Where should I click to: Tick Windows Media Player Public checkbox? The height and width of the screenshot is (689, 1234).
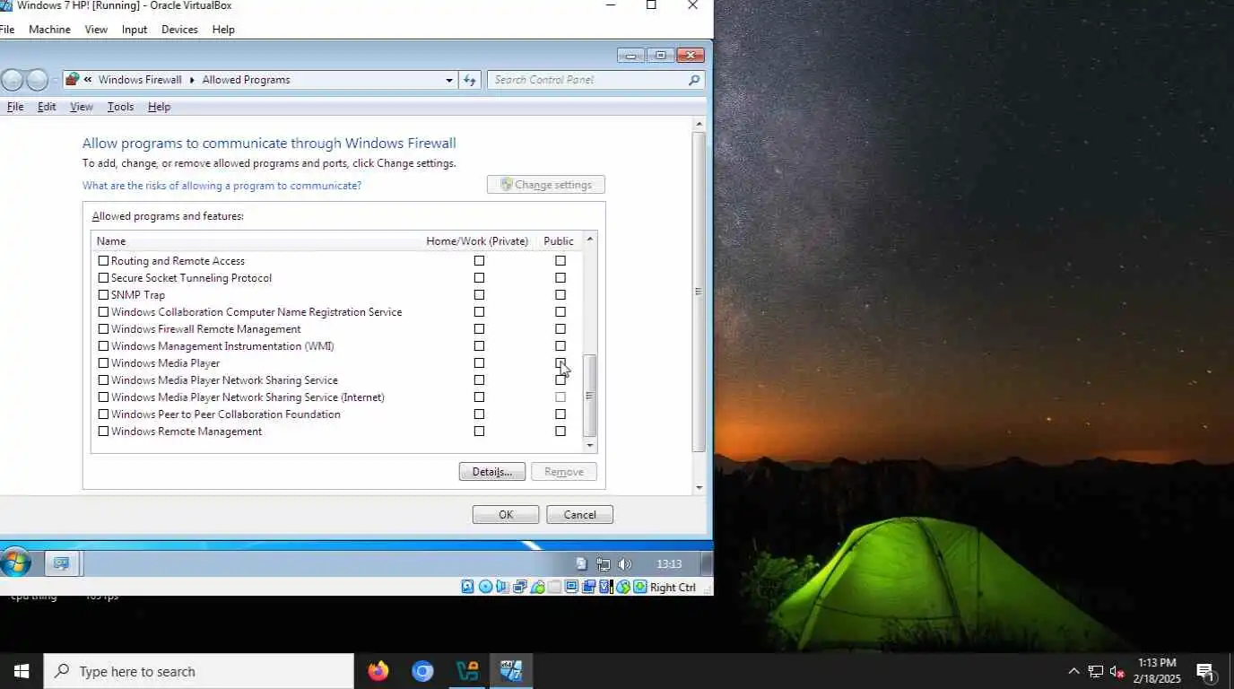pos(561,363)
